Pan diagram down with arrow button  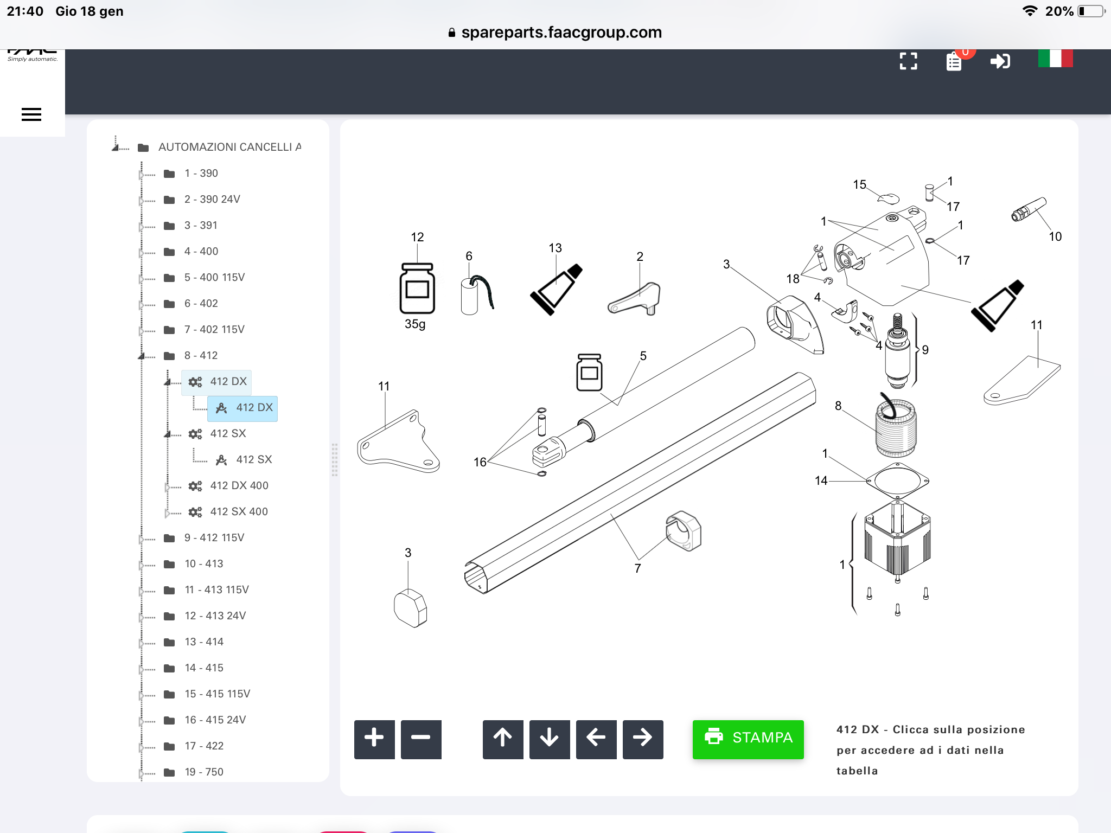coord(550,739)
